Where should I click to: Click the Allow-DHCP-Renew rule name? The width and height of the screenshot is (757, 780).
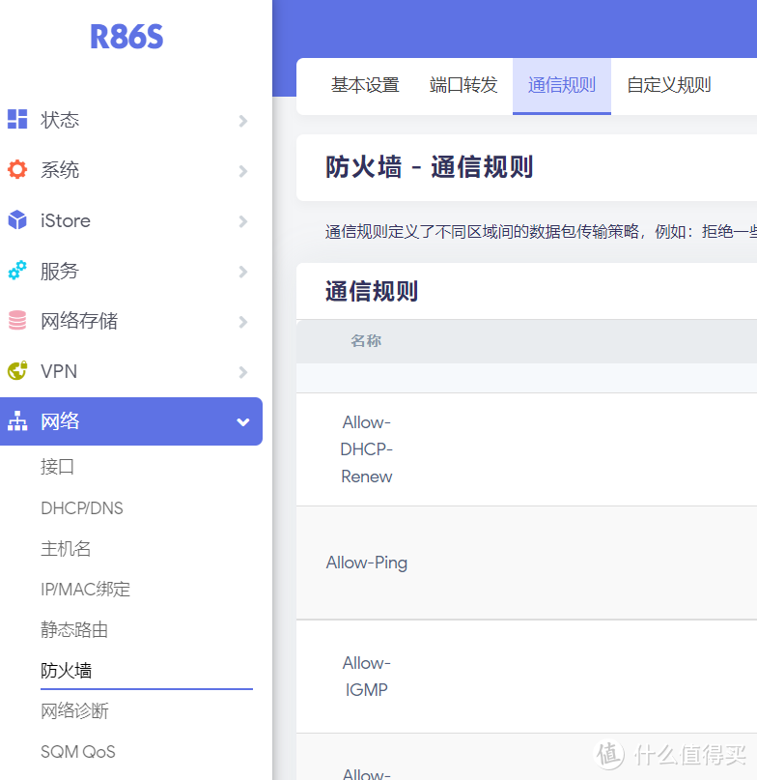click(366, 449)
